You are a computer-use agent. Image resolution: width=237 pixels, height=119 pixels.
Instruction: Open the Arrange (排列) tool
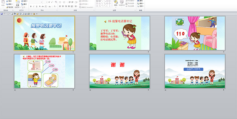[116, 3]
